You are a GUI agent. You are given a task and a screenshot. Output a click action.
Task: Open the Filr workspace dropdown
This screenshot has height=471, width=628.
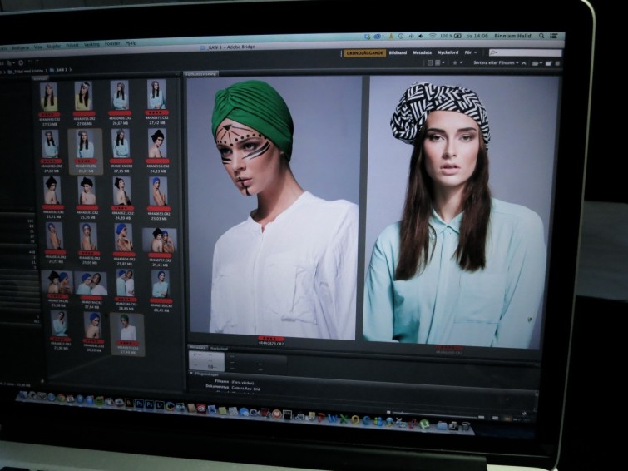(x=472, y=52)
